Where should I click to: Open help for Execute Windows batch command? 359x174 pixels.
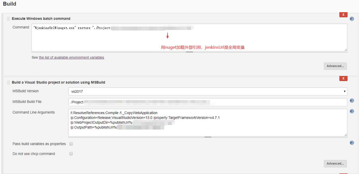352,19
